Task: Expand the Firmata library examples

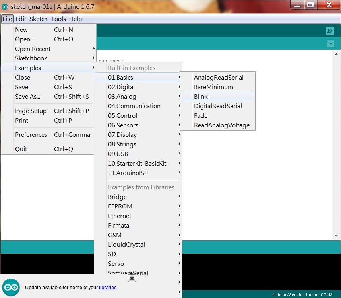Action: tap(138, 226)
